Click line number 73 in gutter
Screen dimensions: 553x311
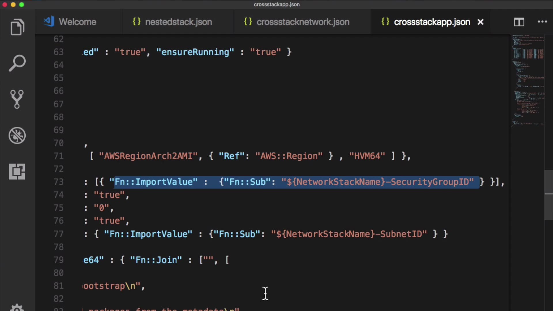(x=58, y=182)
